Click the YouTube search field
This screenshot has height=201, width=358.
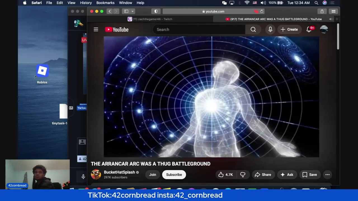click(199, 29)
